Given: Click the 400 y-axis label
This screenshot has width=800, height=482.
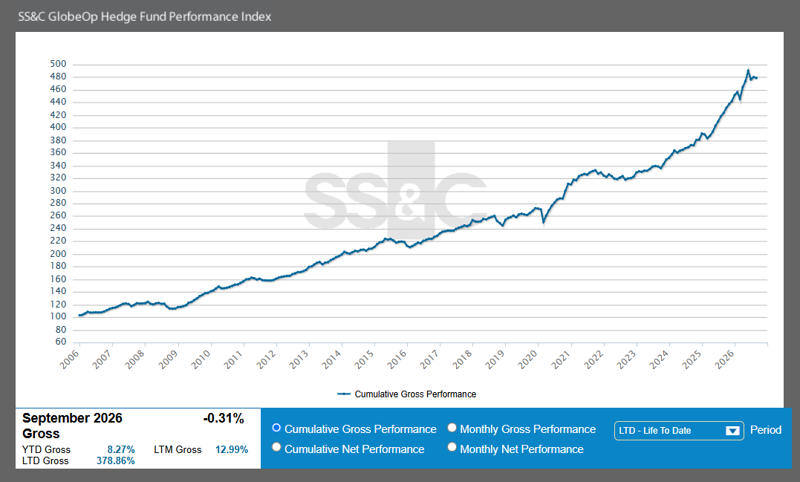Looking at the screenshot, I should [x=58, y=127].
